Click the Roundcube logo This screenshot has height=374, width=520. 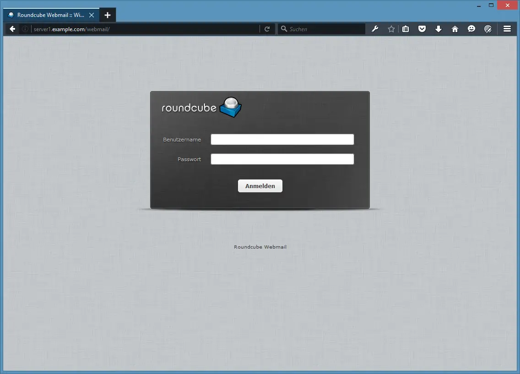201,107
